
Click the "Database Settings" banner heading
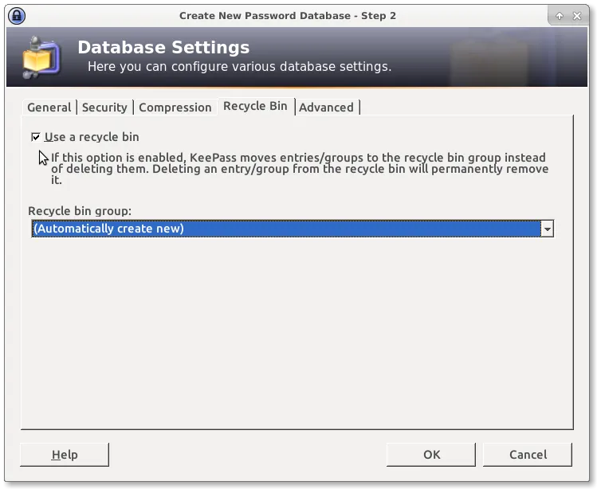point(163,48)
